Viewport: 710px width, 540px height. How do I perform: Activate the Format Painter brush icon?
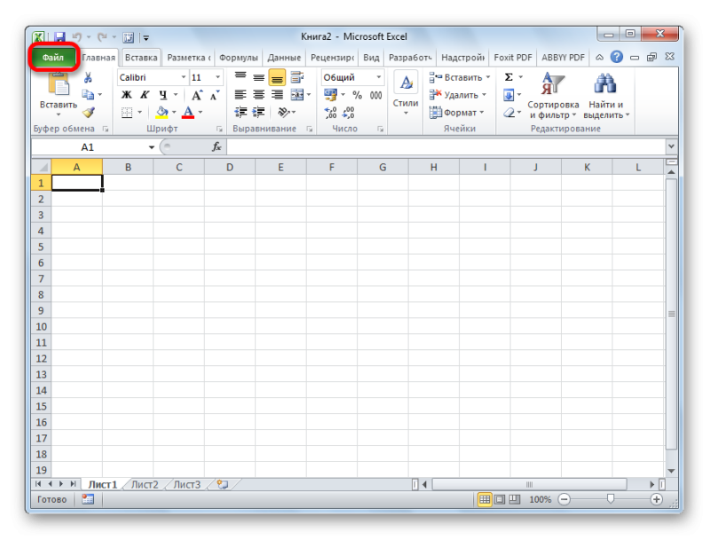pyautogui.click(x=89, y=112)
